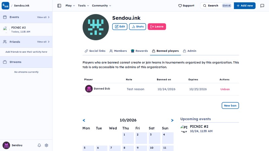The width and height of the screenshot is (269, 151).
Task: Click the Support heart icon
Action: coord(180,6)
